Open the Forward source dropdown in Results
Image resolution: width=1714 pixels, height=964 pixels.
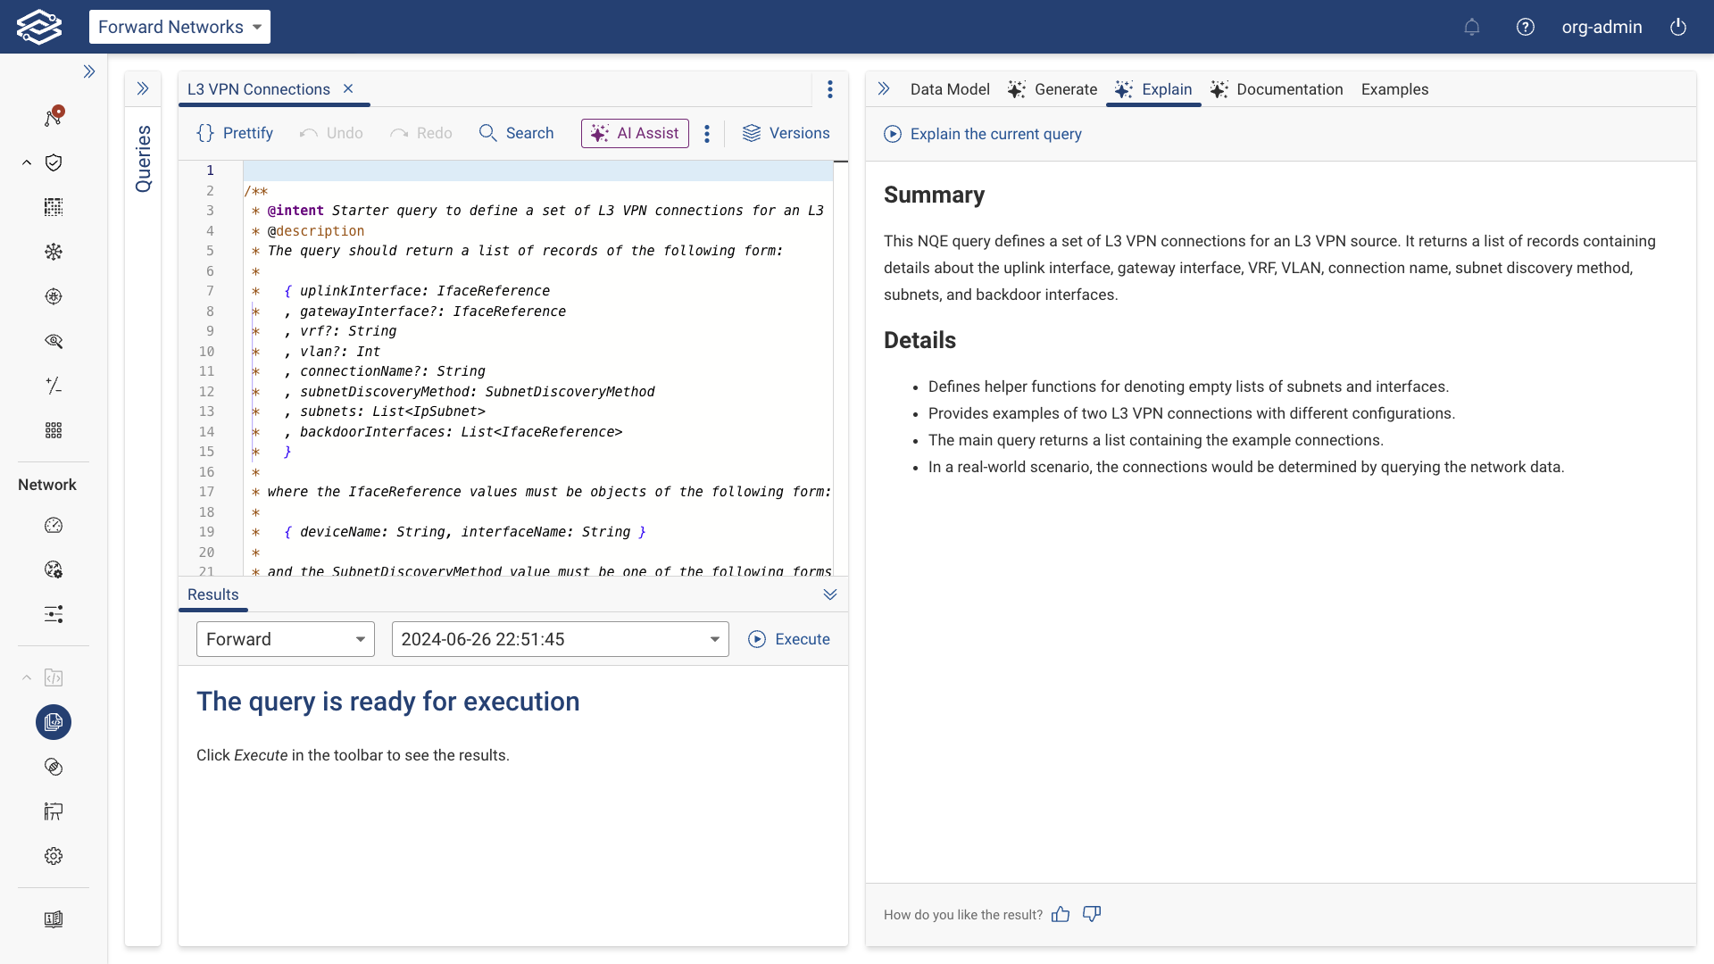(x=286, y=639)
